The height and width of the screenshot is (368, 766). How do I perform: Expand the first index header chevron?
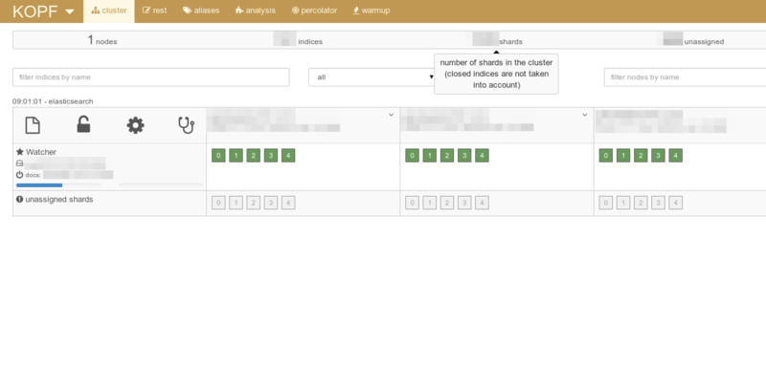pos(391,115)
